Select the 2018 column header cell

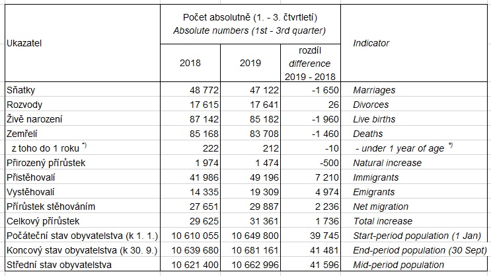(x=190, y=63)
